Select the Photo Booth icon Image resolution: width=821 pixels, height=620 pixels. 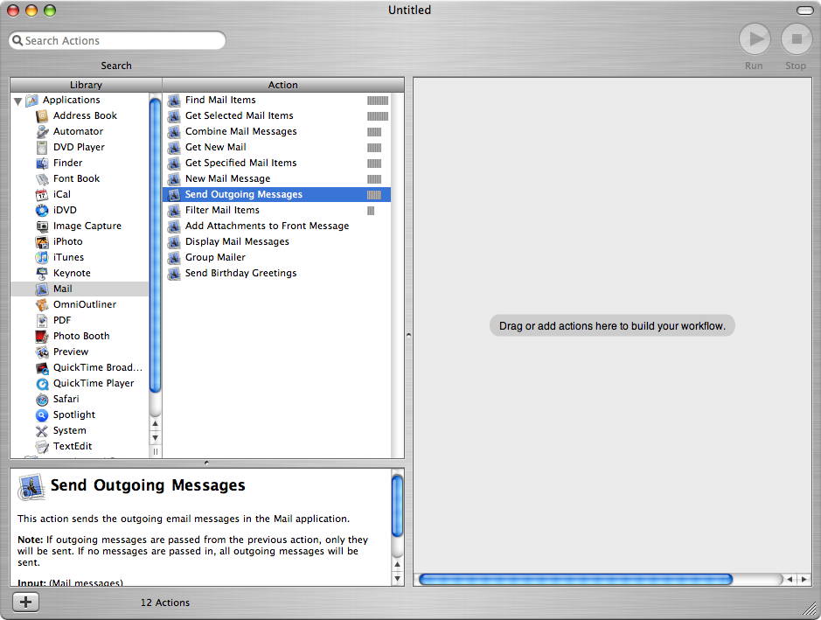42,336
